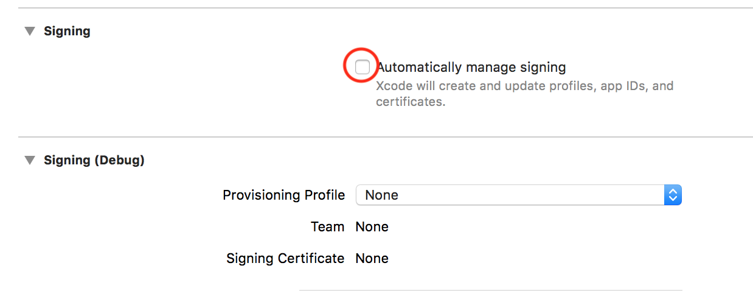Click the "Xcode will create and update profiles" description
This screenshot has height=291, width=753.
(524, 86)
